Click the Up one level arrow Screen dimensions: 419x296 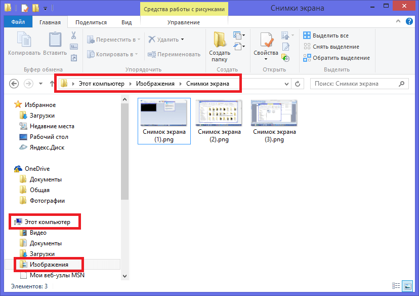(52, 84)
